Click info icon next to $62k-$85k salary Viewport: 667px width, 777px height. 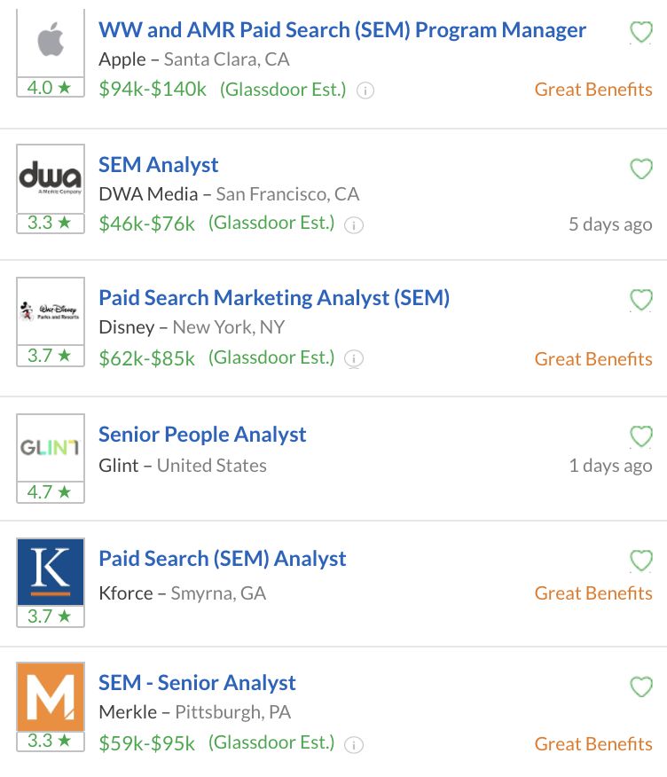pyautogui.click(x=354, y=358)
